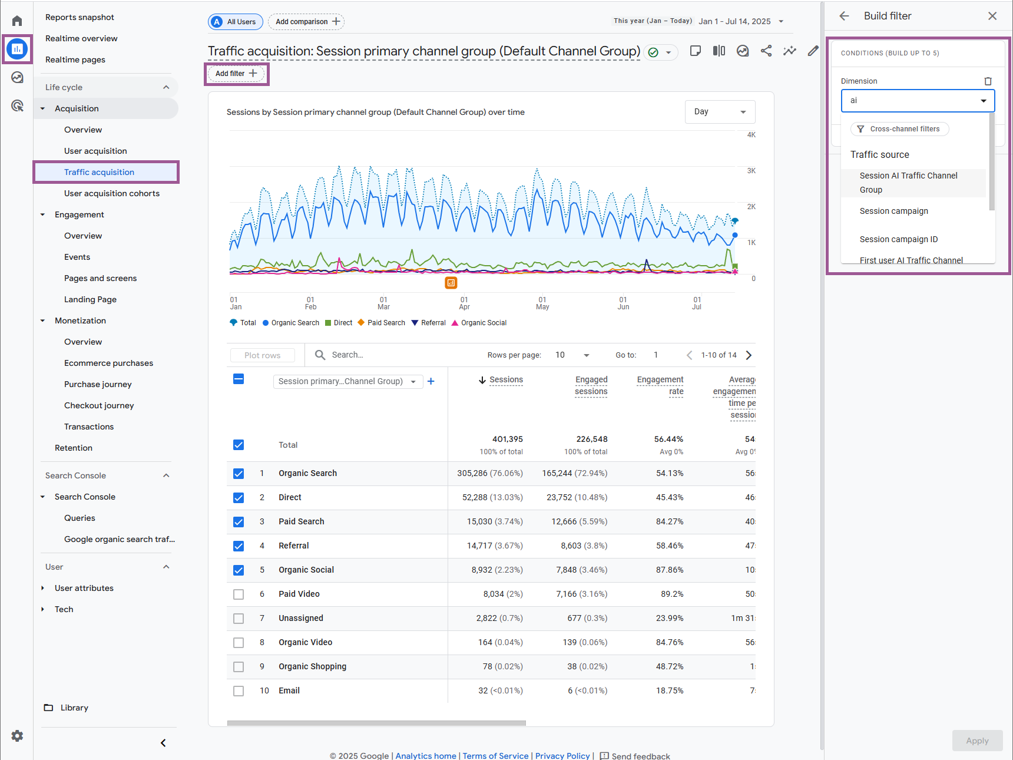Uncheck the Referral row checkbox
This screenshot has width=1013, height=760.
[x=239, y=546]
